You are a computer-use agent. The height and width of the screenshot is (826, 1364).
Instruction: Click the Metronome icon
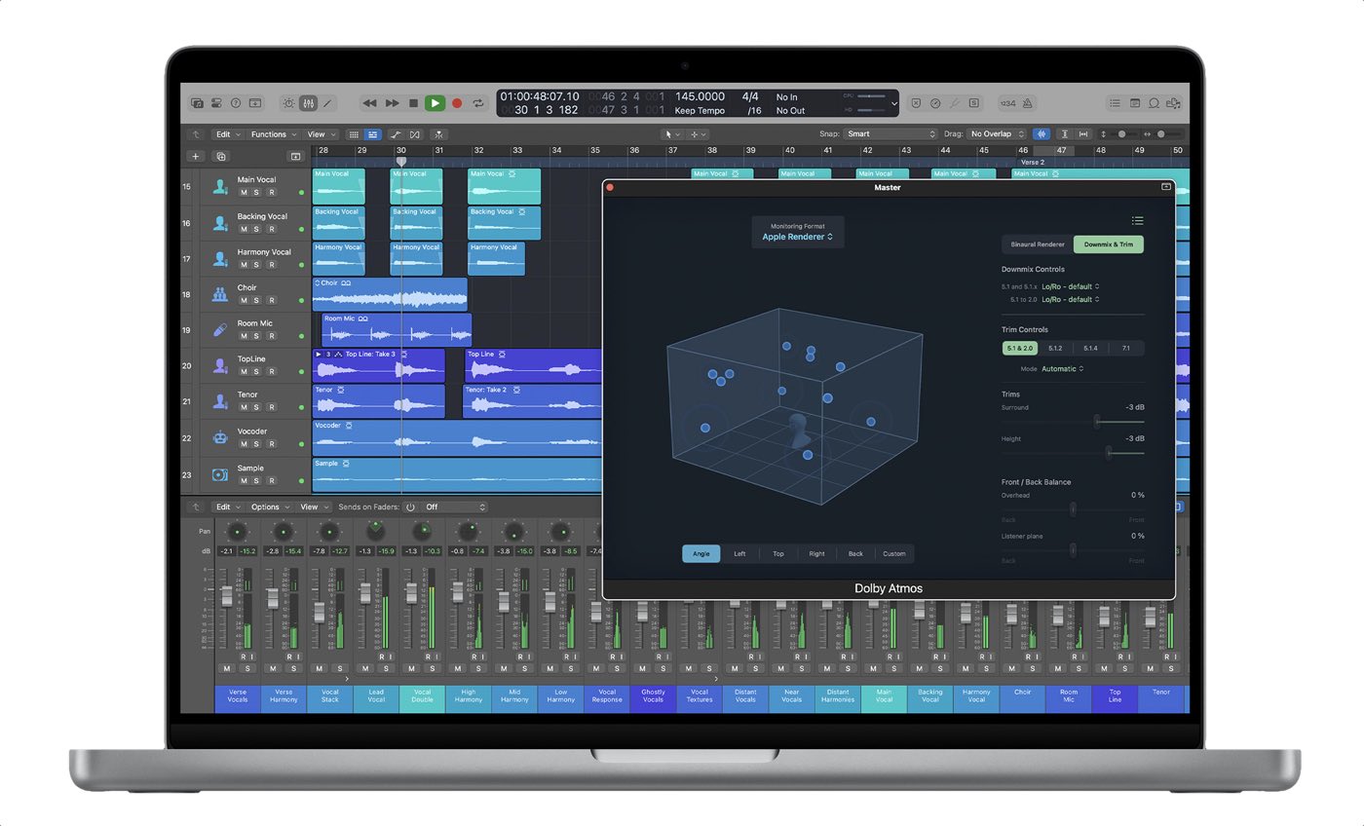pos(1029,103)
